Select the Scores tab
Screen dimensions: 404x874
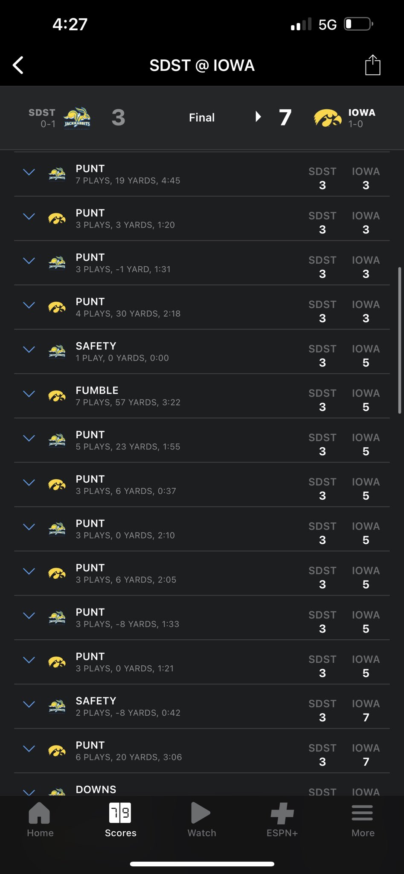[121, 820]
